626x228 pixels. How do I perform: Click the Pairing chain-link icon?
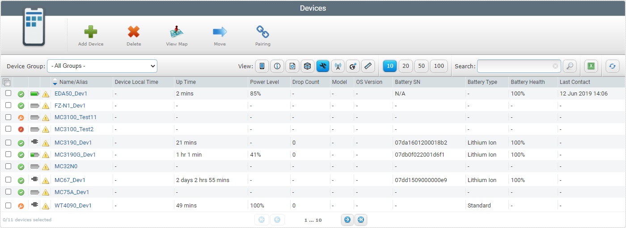(262, 32)
